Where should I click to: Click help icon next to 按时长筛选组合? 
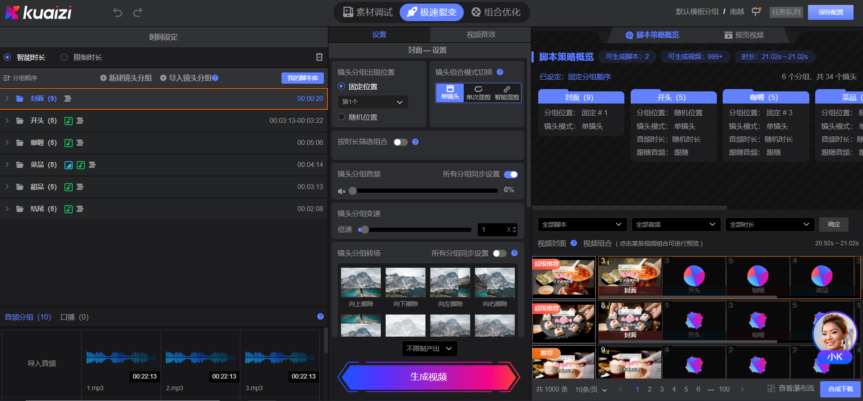(415, 142)
